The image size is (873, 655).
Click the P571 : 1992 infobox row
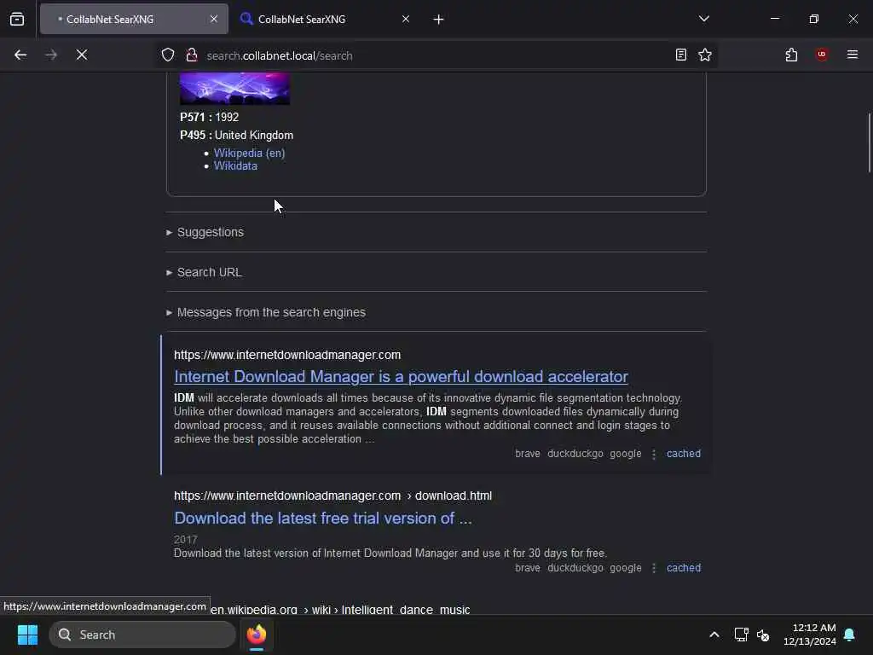pyautogui.click(x=210, y=118)
